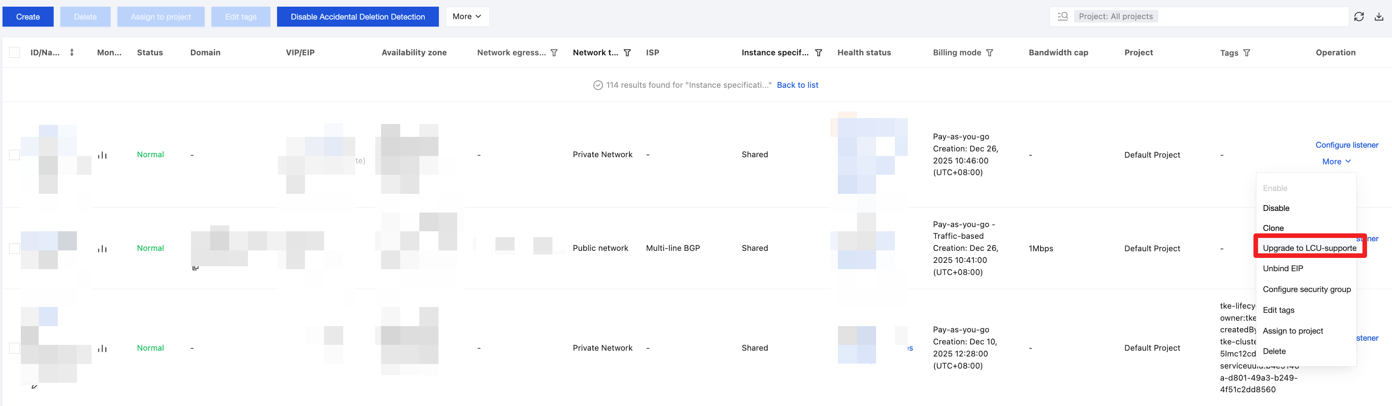The image size is (1392, 406).
Task: Click Billing mode filter icon
Action: coord(989,53)
